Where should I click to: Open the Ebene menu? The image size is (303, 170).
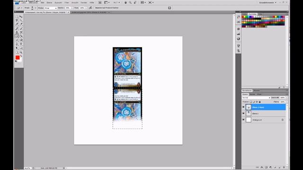49,2
